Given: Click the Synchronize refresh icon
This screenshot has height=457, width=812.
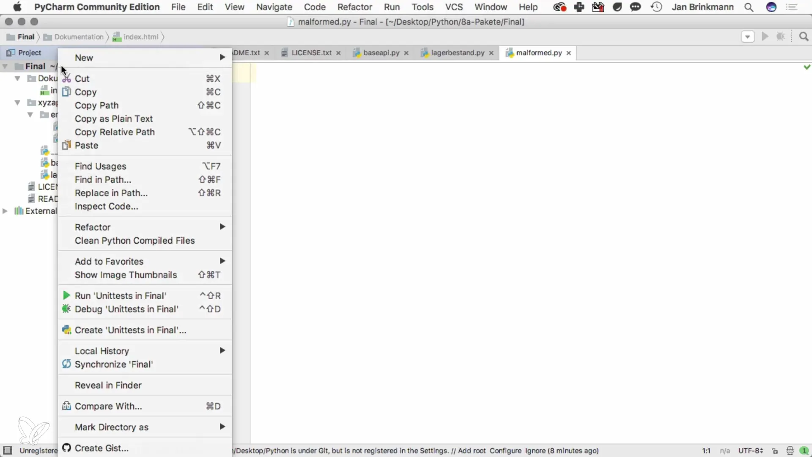Looking at the screenshot, I should click(66, 364).
